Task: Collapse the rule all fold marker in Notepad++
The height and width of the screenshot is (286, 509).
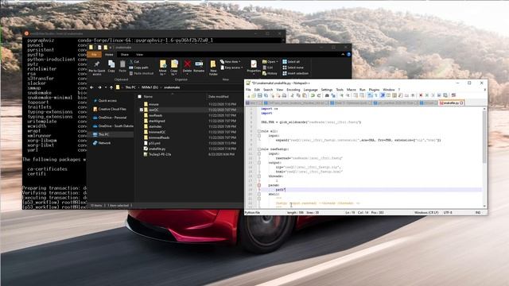Action: (259, 131)
